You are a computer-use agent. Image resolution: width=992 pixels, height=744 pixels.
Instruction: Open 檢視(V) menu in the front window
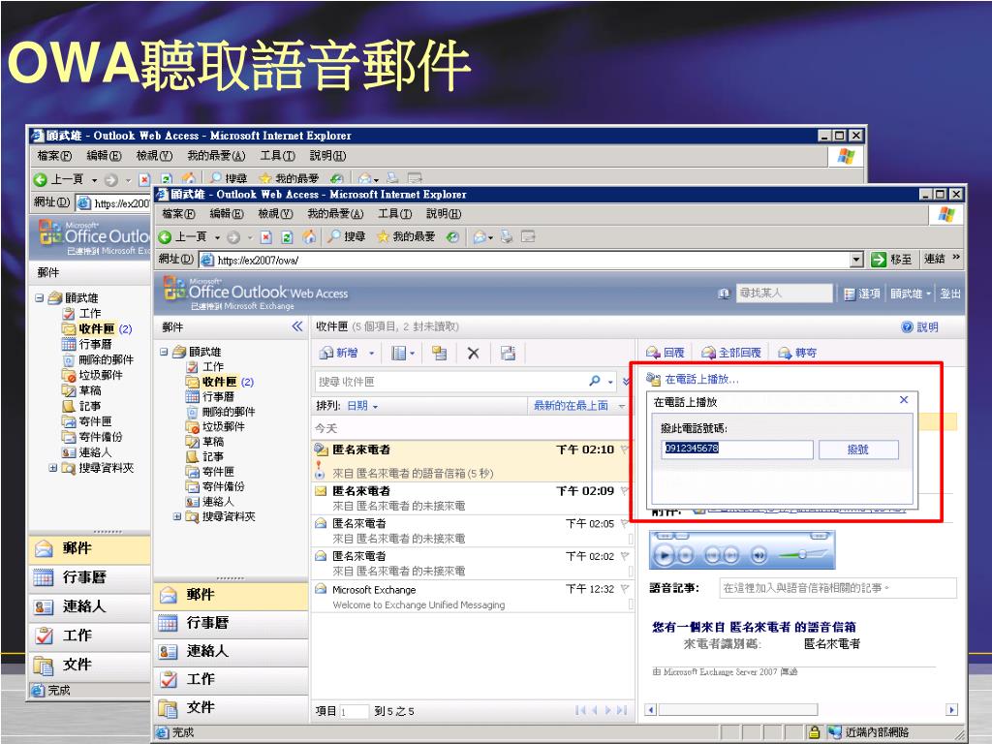[x=276, y=214]
